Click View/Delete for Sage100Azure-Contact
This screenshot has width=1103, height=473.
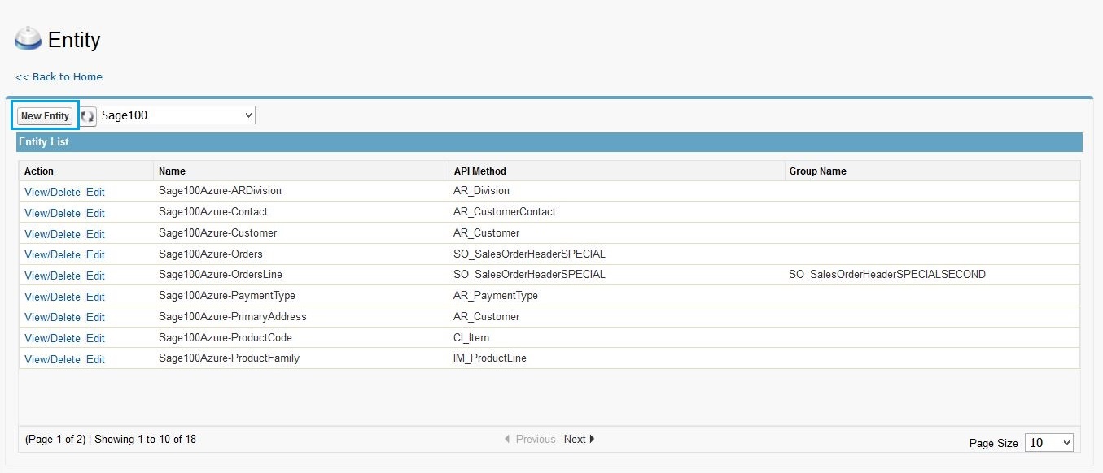click(53, 213)
